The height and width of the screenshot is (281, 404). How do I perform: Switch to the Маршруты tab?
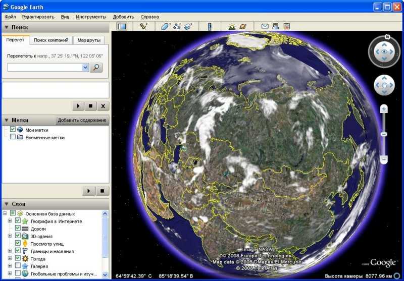89,40
